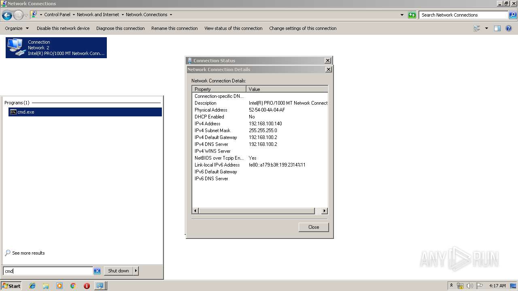The width and height of the screenshot is (518, 291).
Task: Click the Network Connections address bar icon
Action: click(x=34, y=15)
